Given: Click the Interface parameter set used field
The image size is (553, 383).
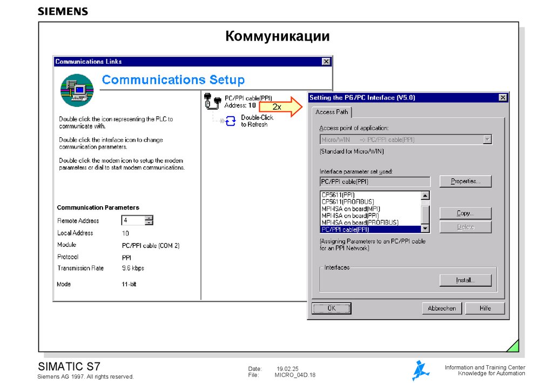Looking at the screenshot, I should pyautogui.click(x=375, y=182).
